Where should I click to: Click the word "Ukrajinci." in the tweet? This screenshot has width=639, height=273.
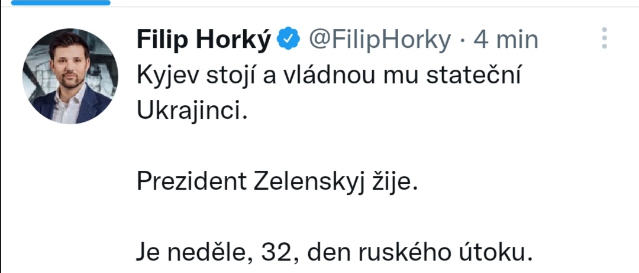(x=191, y=111)
